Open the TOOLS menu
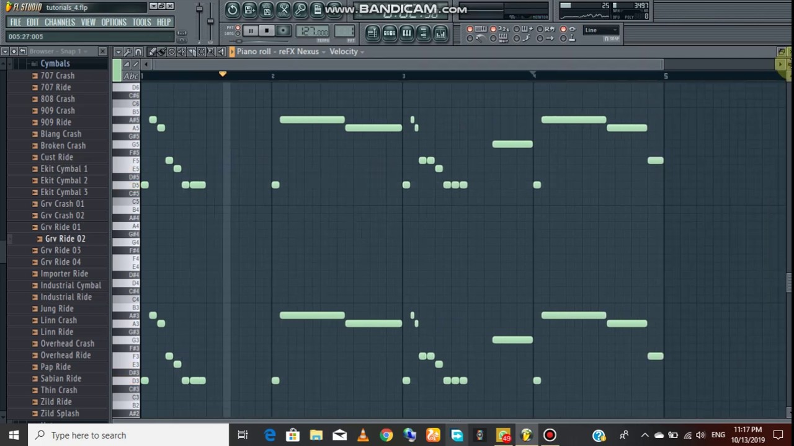Viewport: 794px width, 446px height. (x=141, y=22)
